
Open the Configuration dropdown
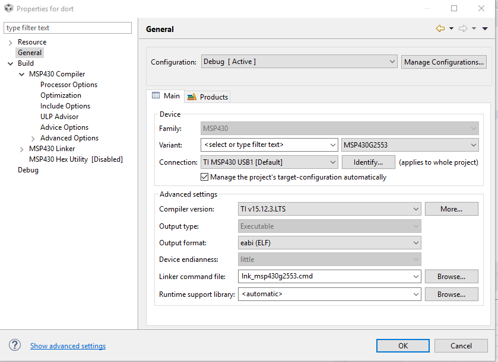[x=299, y=62]
